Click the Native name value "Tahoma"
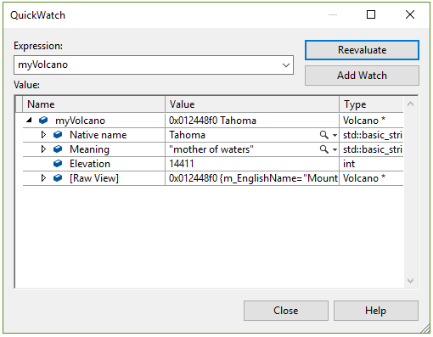433x337 pixels. tap(187, 135)
